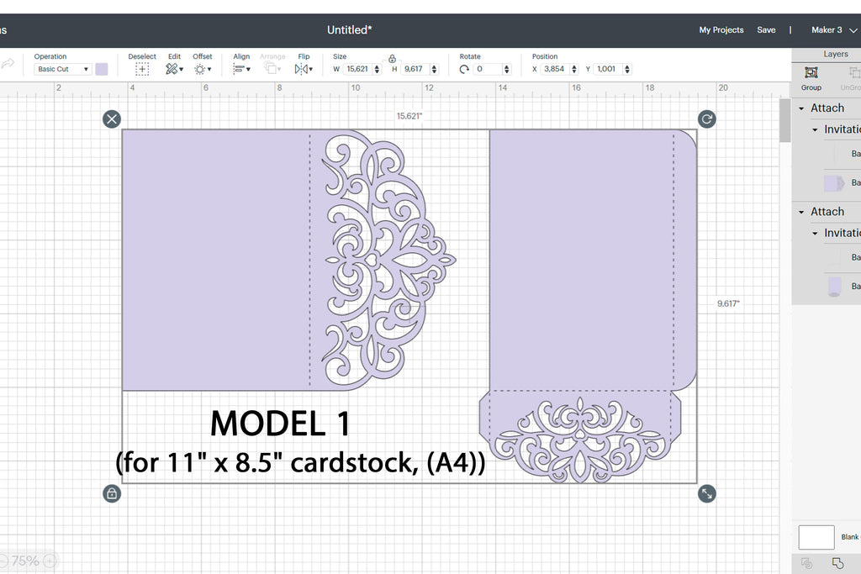This screenshot has width=861, height=574.
Task: Open the Operation Basic Cut dropdown
Action: click(63, 69)
